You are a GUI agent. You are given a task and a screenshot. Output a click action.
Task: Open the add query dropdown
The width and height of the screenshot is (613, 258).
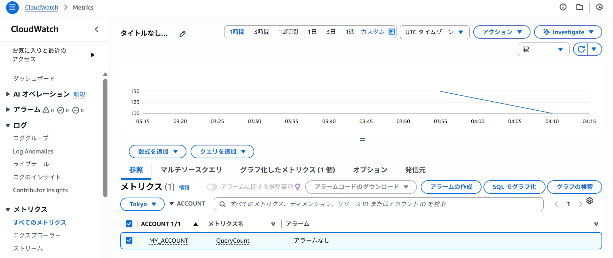(x=222, y=152)
